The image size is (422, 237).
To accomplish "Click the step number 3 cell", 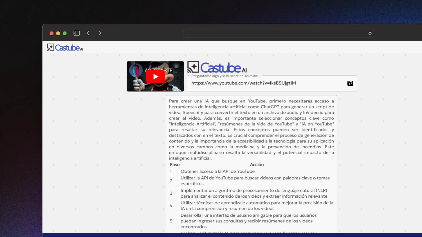I will click(x=171, y=193).
